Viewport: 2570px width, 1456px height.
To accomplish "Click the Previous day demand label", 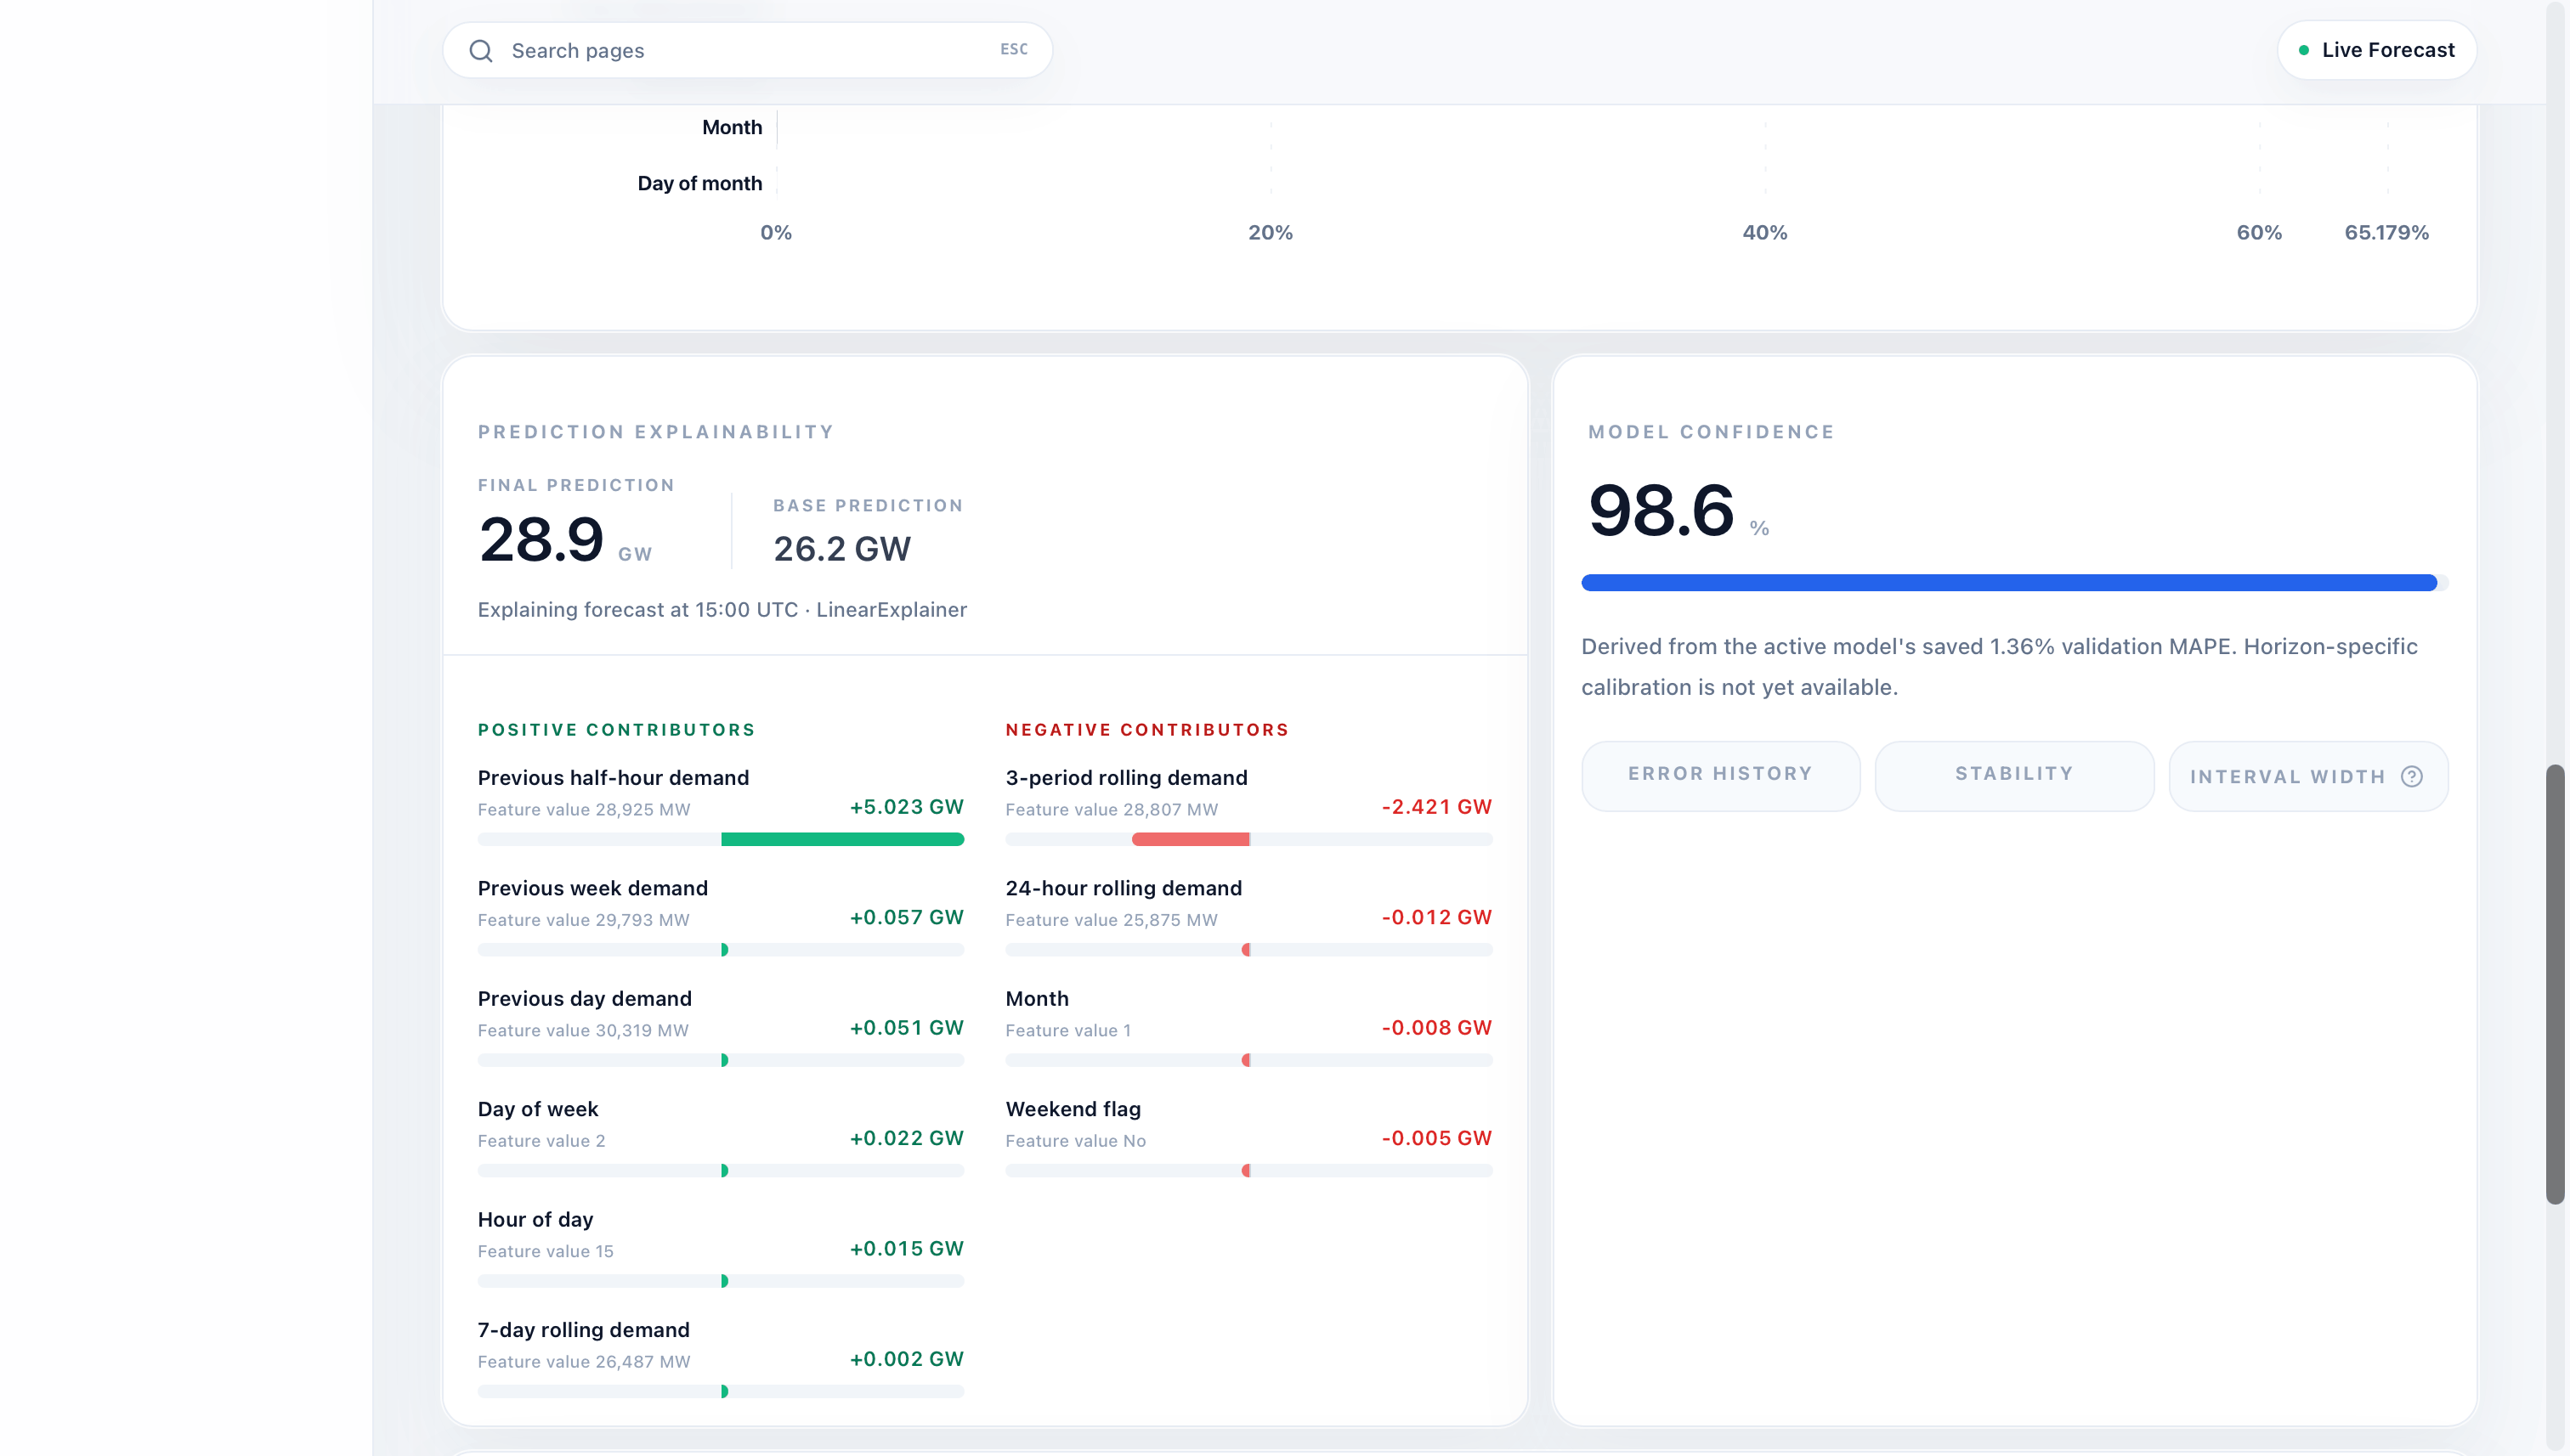I will [x=584, y=999].
